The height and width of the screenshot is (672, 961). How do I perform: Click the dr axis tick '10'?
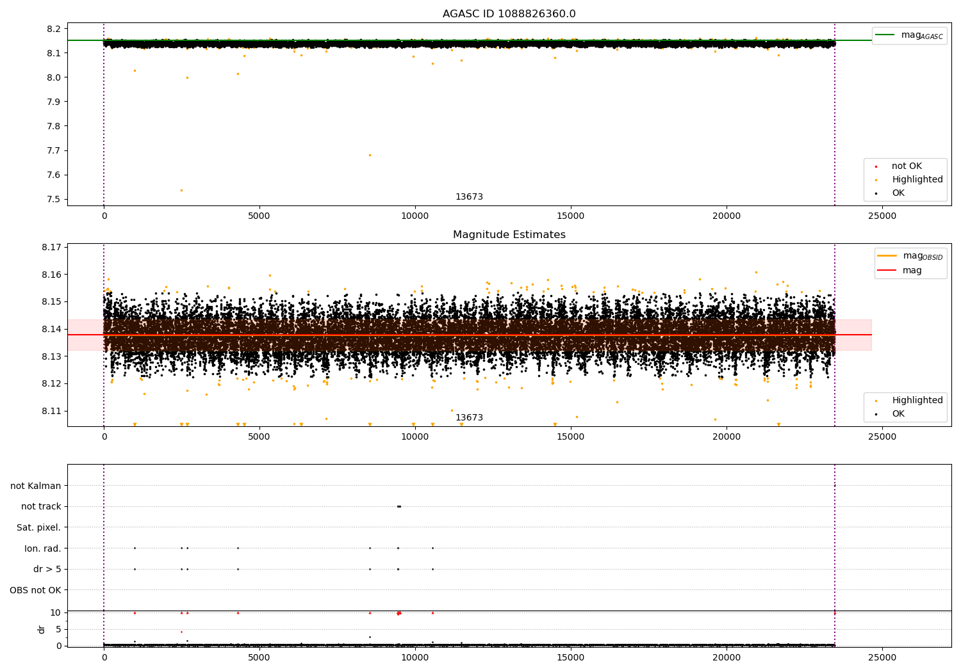(56, 613)
